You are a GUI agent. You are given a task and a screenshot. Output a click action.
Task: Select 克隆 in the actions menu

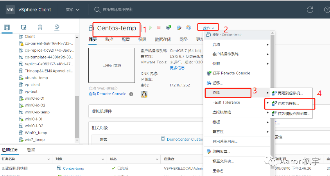(x=237, y=93)
